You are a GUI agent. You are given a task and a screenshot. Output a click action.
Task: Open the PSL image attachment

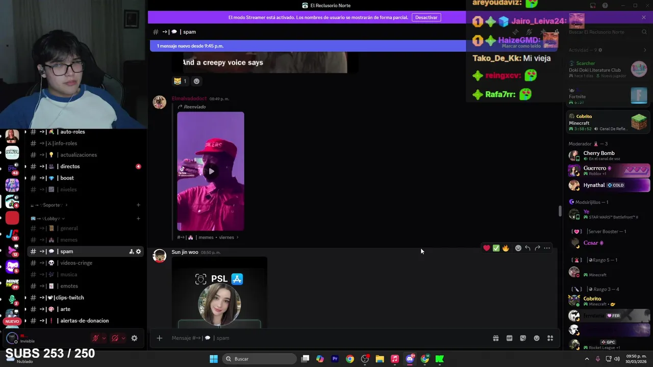click(219, 293)
